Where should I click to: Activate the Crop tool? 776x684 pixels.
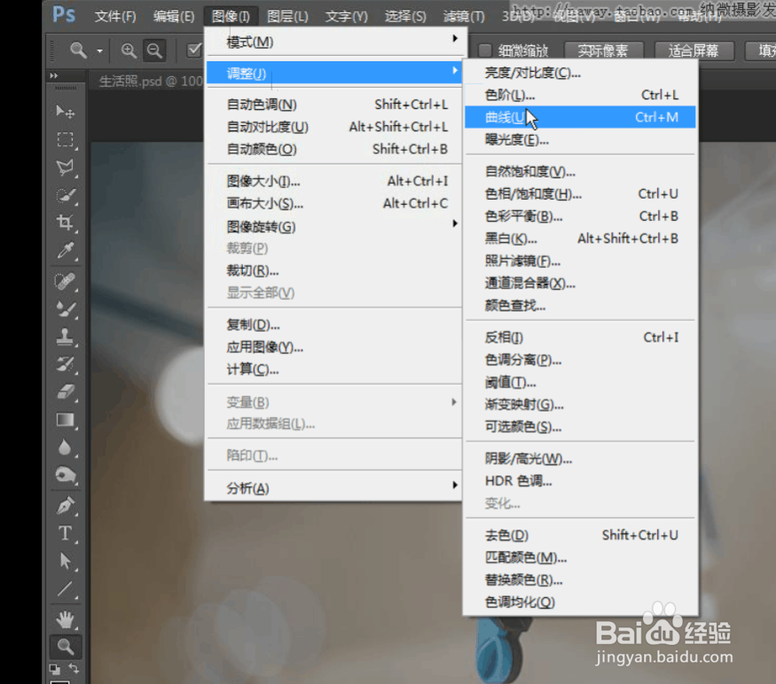[65, 220]
